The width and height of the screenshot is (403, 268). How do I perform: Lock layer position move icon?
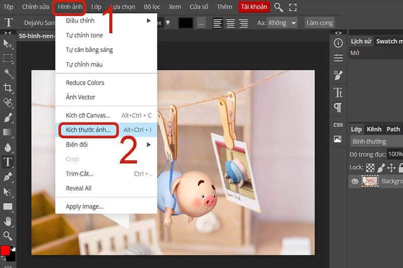391,168
